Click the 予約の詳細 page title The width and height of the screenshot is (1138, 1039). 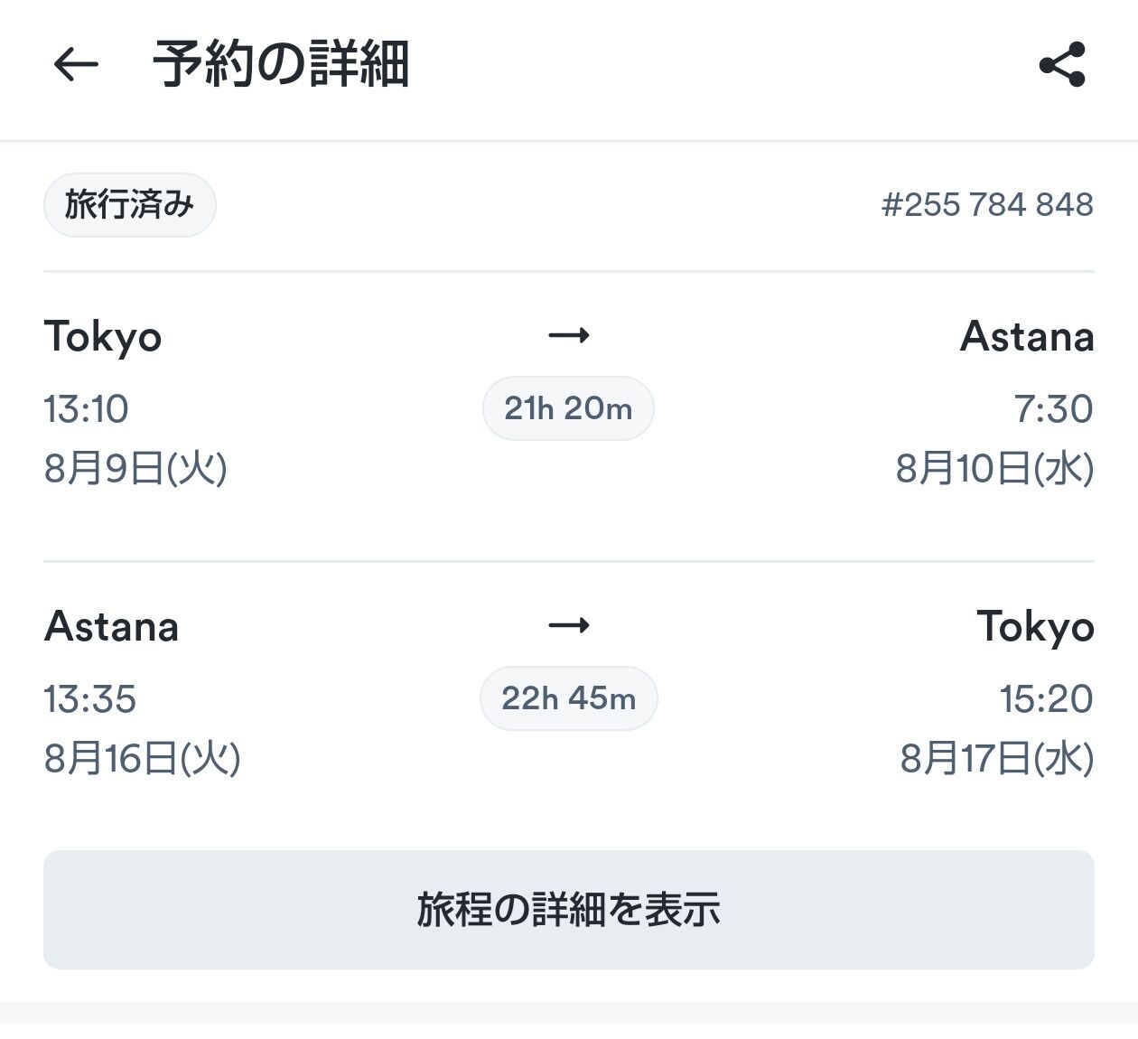(281, 64)
